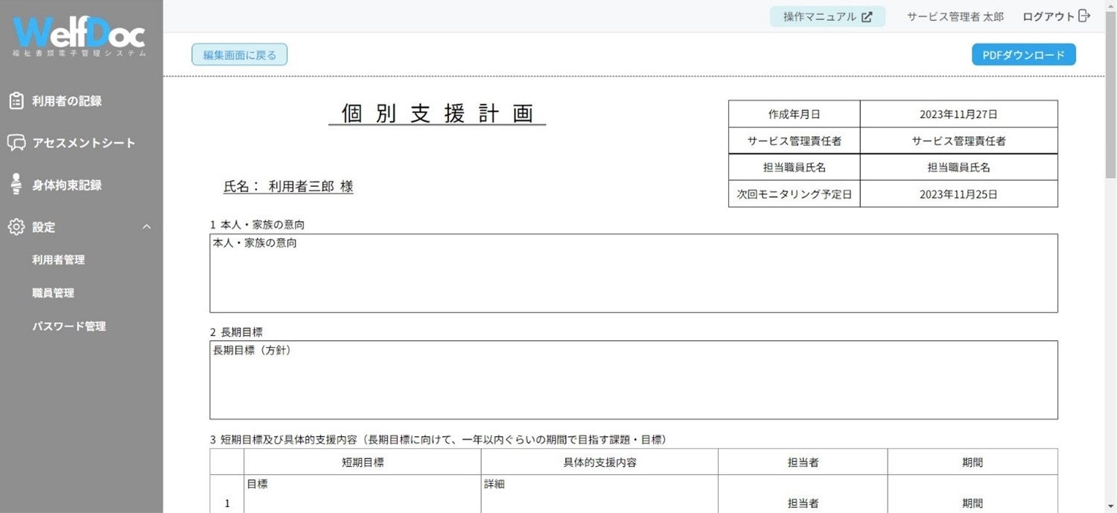Click the 1 本人・家族の意向 heading
Viewport: 1117px width, 513px height.
coord(257,224)
